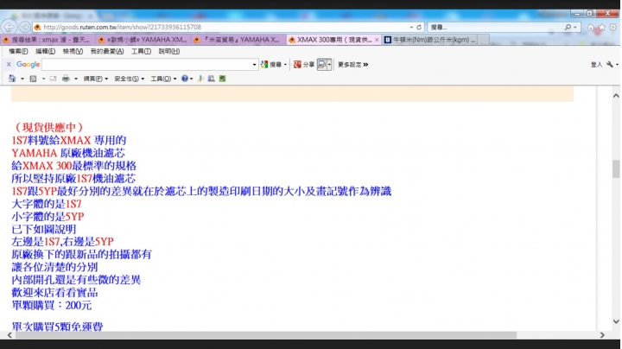Open the address bar autocomplete dropdown arrow
Screen dimensions: 622x349
(x=411, y=28)
